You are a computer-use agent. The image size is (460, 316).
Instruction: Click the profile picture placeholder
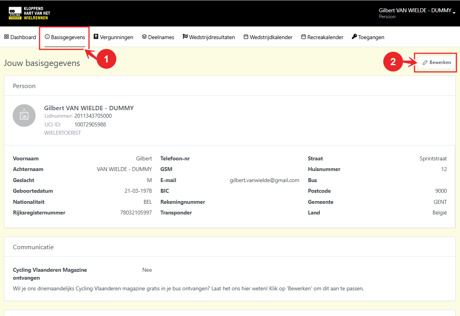24,115
